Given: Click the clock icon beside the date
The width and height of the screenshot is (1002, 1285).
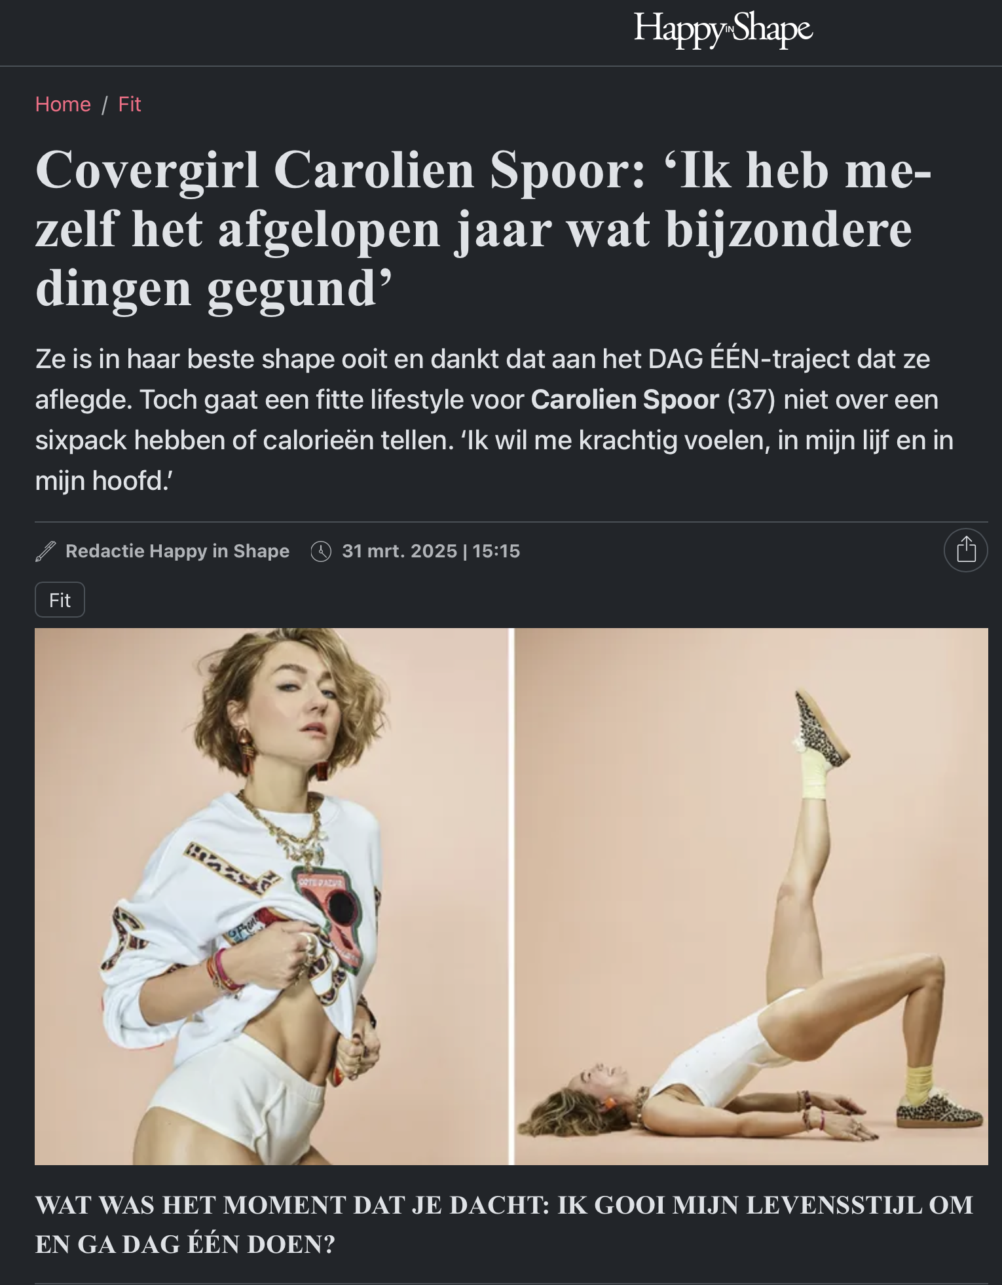Looking at the screenshot, I should (x=321, y=551).
